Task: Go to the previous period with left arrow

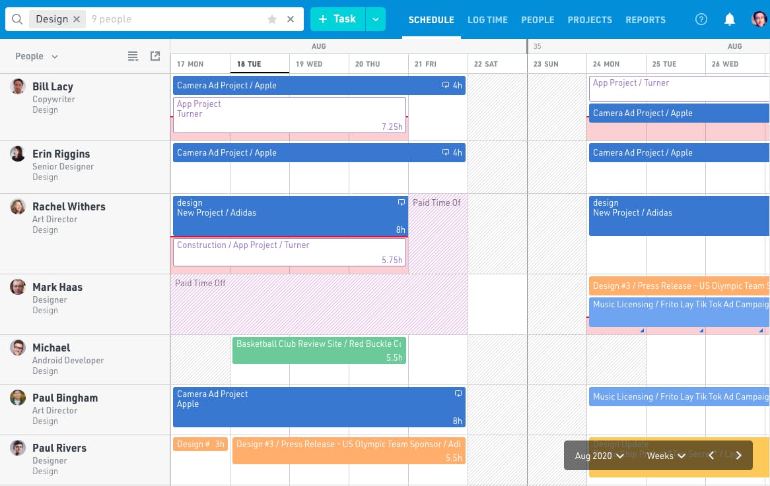Action: (x=711, y=456)
